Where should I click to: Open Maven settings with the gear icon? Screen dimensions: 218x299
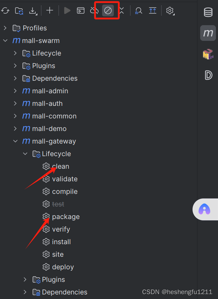(170, 10)
